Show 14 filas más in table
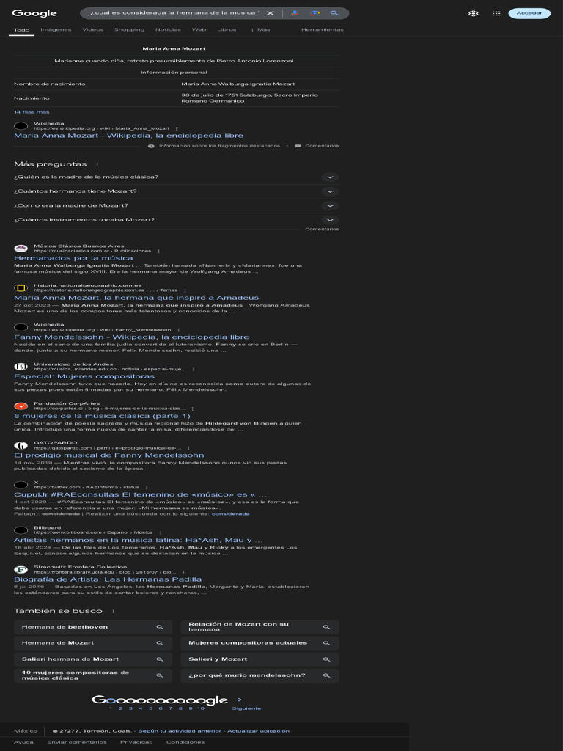 (32, 112)
